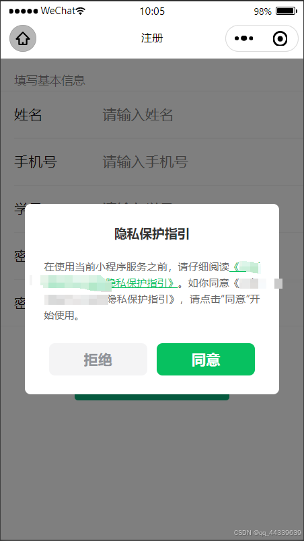304x541 pixels.
Task: Close mini program via circle target icon
Action: click(x=280, y=38)
